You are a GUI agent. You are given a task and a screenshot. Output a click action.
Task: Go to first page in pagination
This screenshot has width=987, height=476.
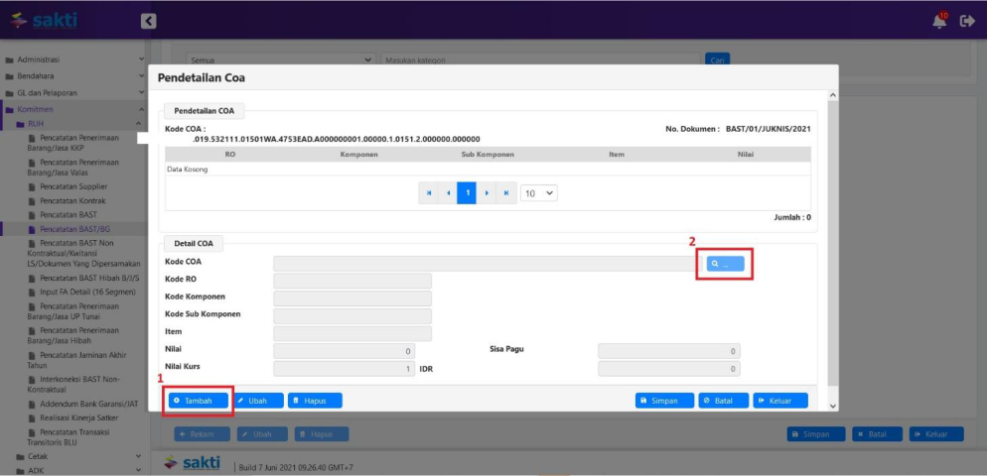click(x=429, y=193)
